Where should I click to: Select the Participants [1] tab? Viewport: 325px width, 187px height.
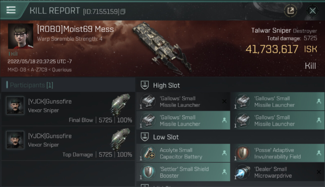31,85
